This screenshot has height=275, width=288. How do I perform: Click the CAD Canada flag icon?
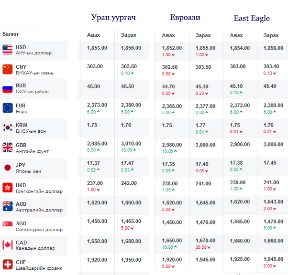[7, 245]
